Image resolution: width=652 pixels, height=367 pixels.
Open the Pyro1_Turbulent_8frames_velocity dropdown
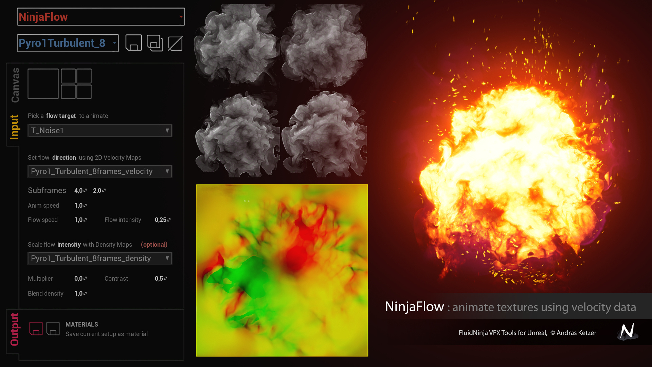(99, 171)
